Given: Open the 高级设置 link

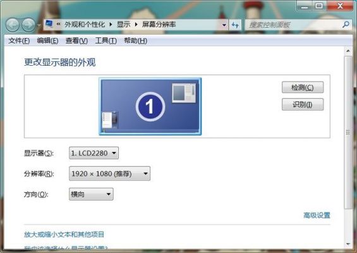Looking at the screenshot, I should point(317,215).
